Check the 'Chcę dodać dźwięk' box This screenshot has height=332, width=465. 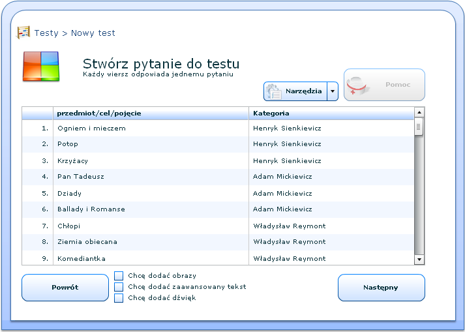(x=119, y=297)
